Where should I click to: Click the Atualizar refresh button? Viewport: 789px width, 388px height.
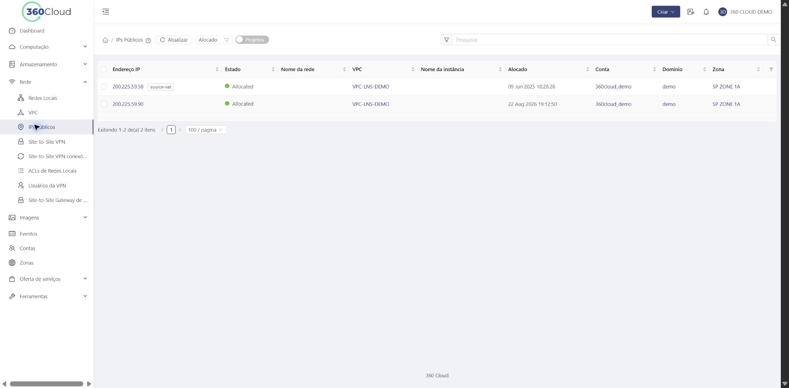(174, 40)
